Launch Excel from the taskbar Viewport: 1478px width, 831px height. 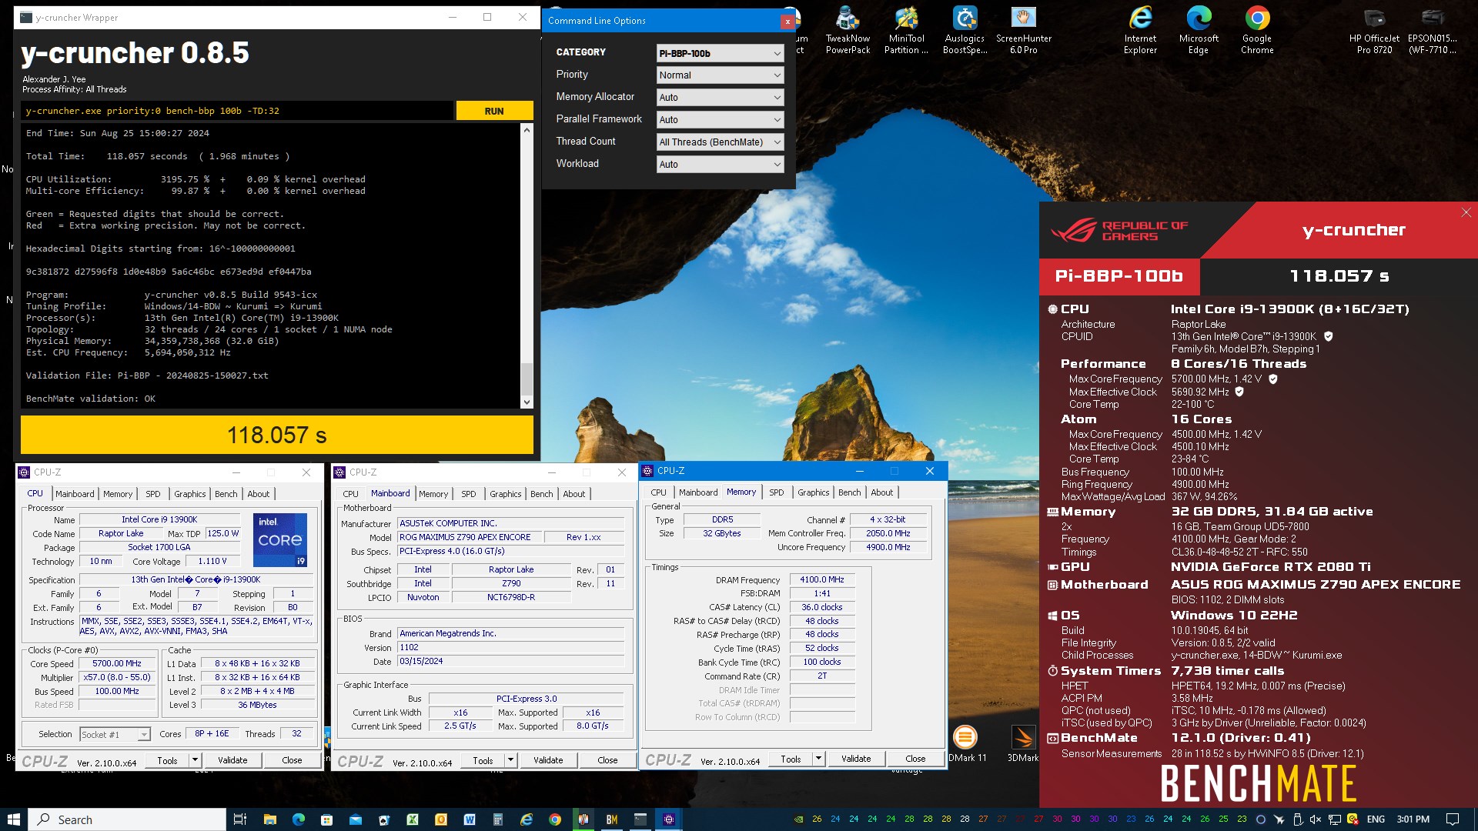click(412, 819)
